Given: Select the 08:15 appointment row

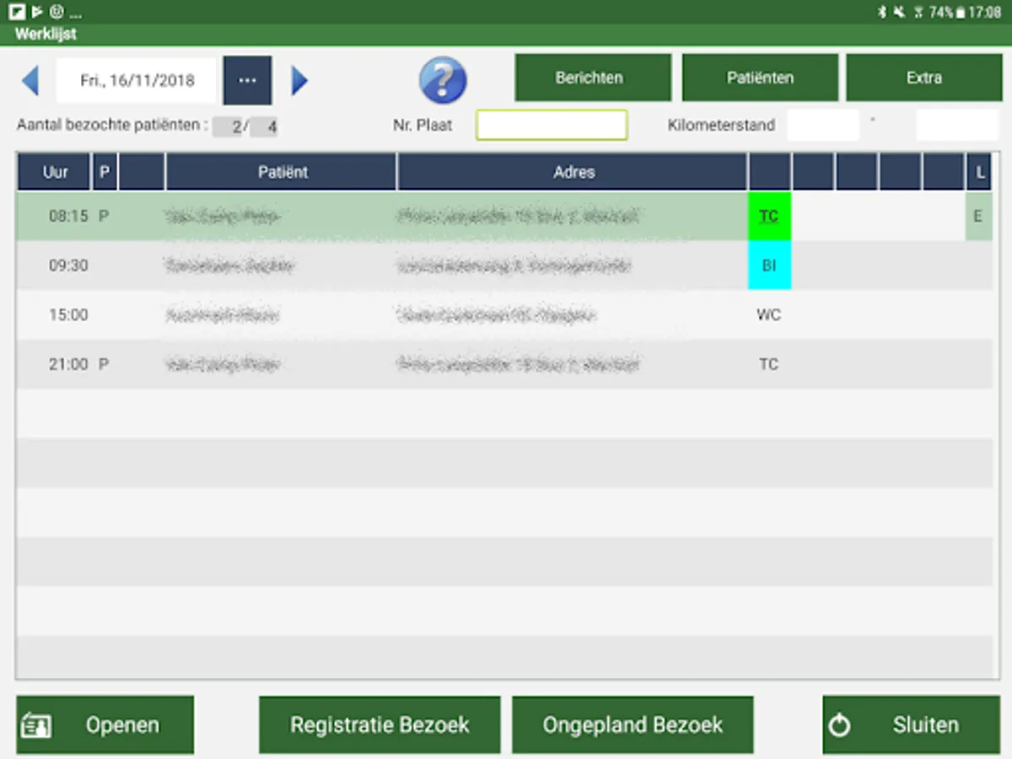Looking at the screenshot, I should [504, 216].
